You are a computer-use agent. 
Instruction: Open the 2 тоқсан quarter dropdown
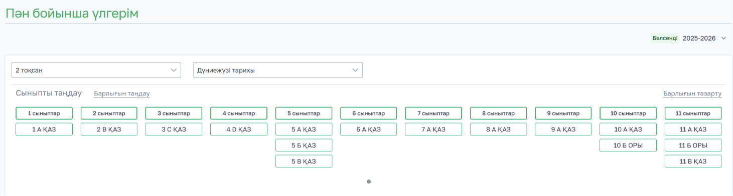tap(96, 70)
